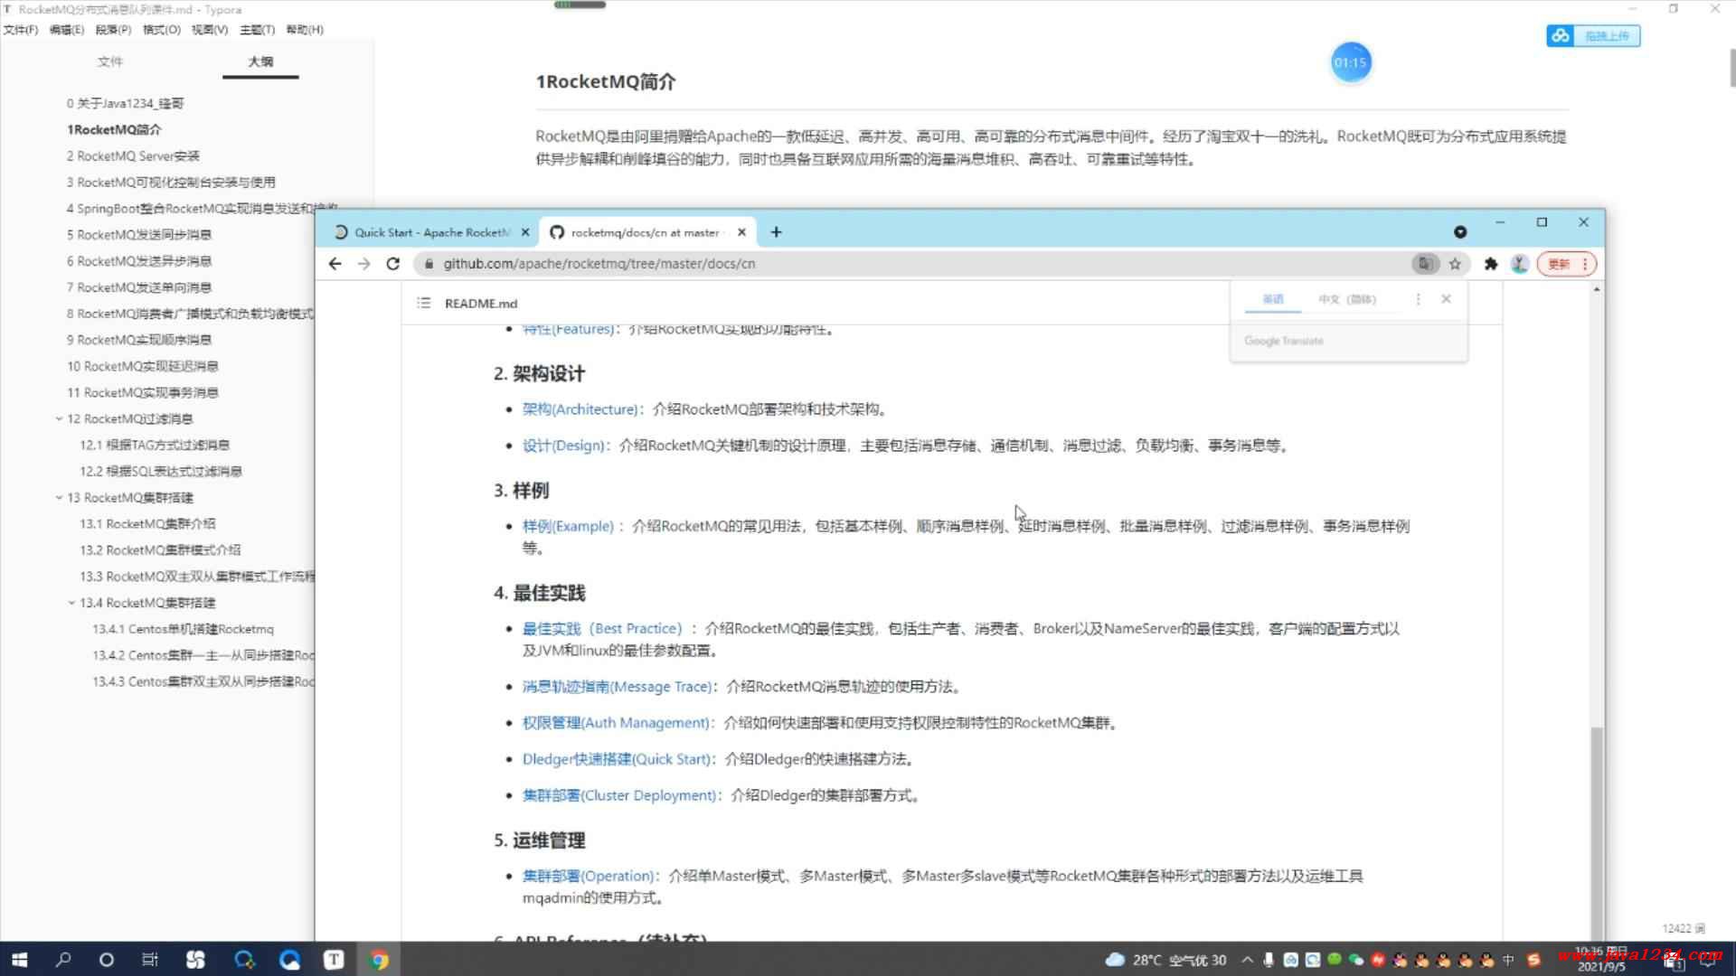Open Typora 段落(P) menu
The width and height of the screenshot is (1736, 976).
click(113, 30)
